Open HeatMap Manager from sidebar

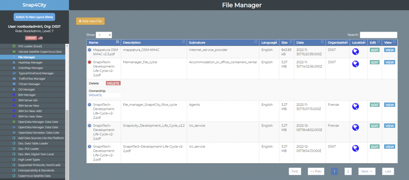point(30,63)
